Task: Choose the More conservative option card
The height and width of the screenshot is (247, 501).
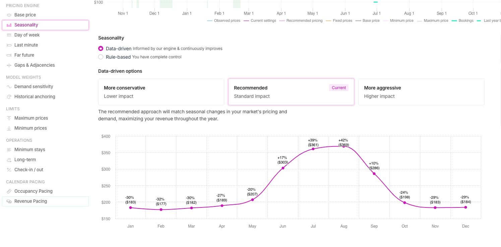Action: (161, 92)
